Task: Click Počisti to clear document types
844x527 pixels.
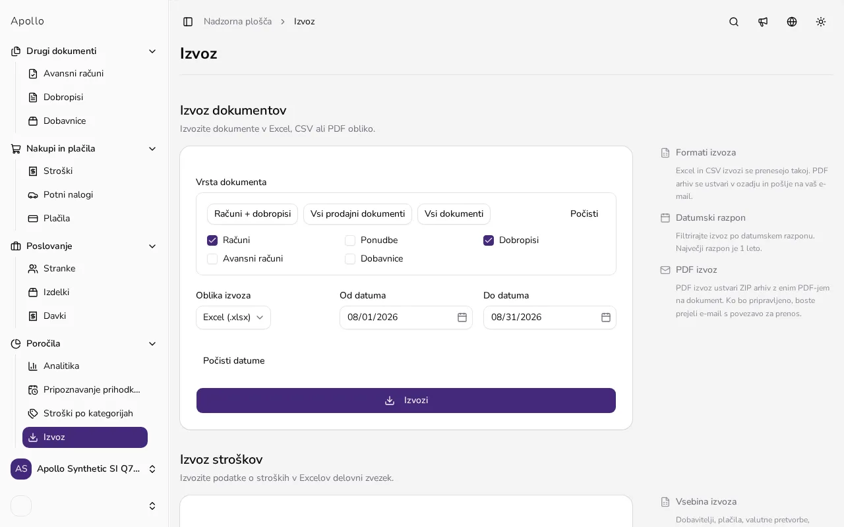Action: 584,214
